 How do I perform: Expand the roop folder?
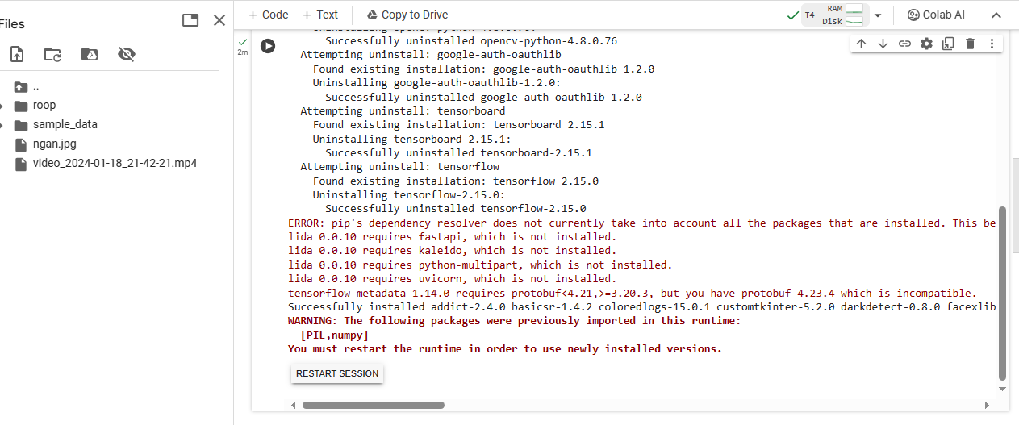pos(2,106)
